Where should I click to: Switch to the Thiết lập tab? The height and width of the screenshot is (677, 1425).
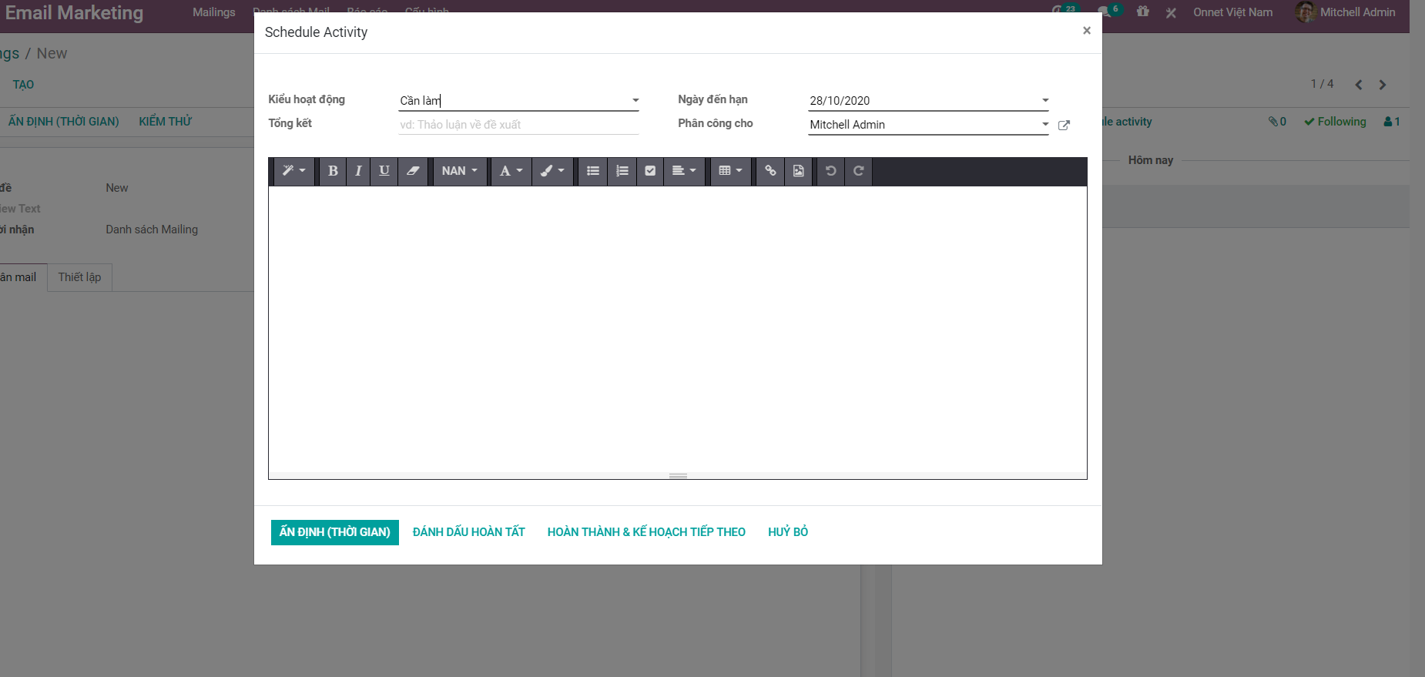pyautogui.click(x=79, y=277)
